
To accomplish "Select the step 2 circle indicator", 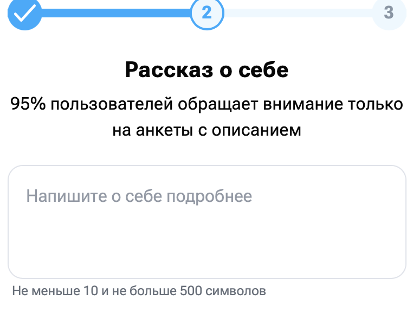I will coord(206,12).
